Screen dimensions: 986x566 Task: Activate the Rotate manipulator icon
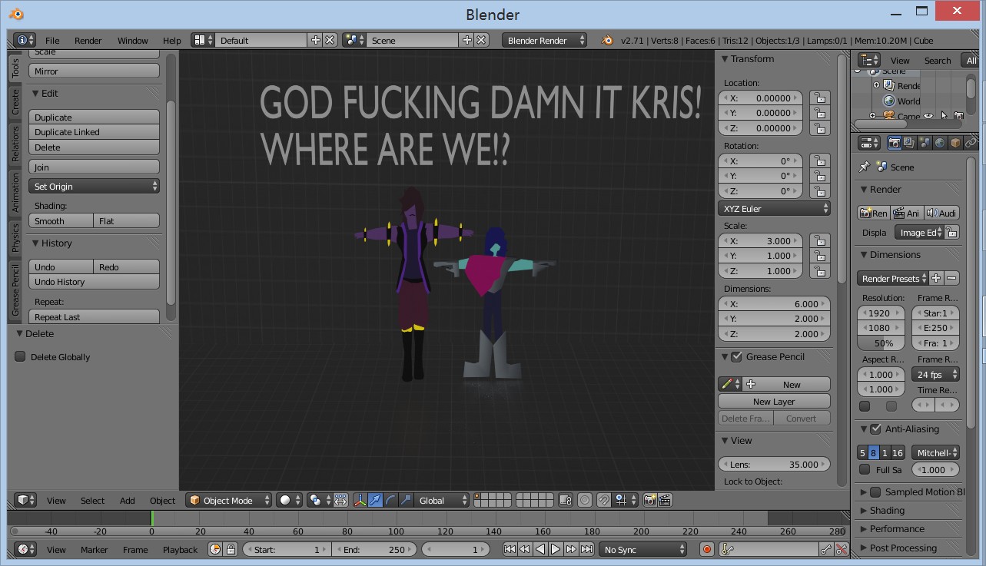tap(390, 500)
